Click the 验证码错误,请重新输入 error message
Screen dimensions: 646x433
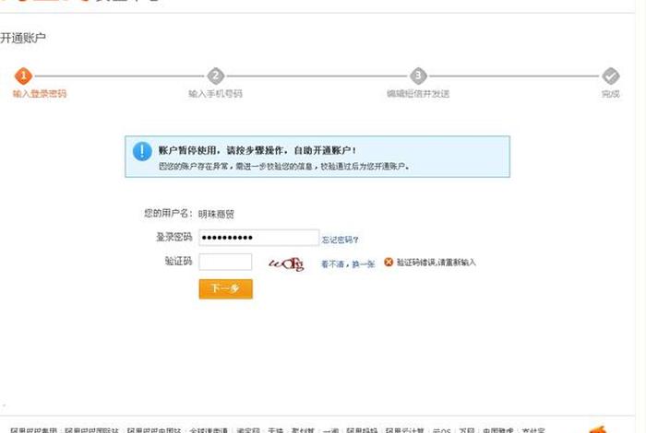coord(436,263)
